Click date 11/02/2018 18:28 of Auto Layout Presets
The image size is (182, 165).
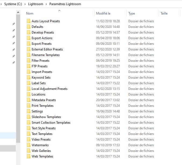pyautogui.click(x=108, y=21)
